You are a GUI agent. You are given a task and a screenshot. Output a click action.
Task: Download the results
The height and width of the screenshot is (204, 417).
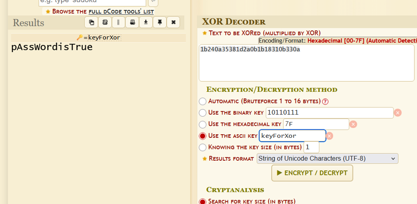click(x=146, y=23)
